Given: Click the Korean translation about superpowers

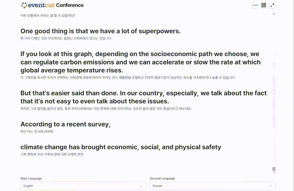Looking at the screenshot, I should click(66, 38).
